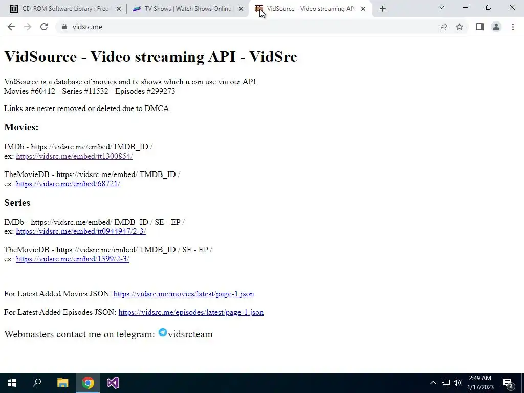This screenshot has width=524, height=393.
Task: Open network status tray icon
Action: [x=446, y=383]
